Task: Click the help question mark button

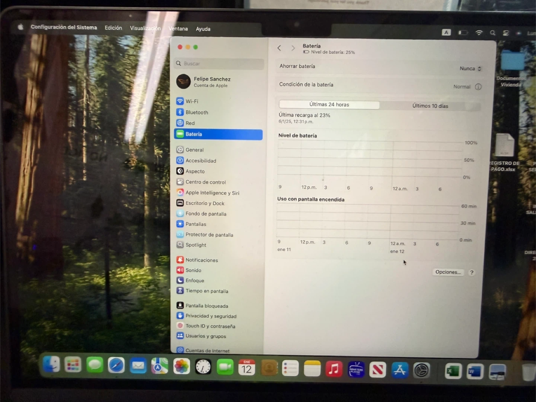Action: [472, 273]
